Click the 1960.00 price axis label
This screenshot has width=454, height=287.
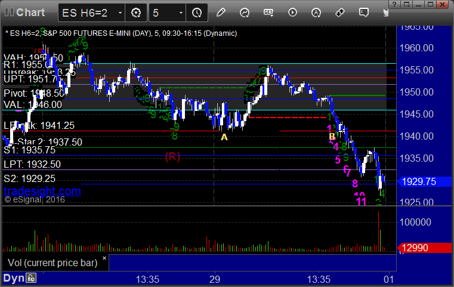point(416,48)
